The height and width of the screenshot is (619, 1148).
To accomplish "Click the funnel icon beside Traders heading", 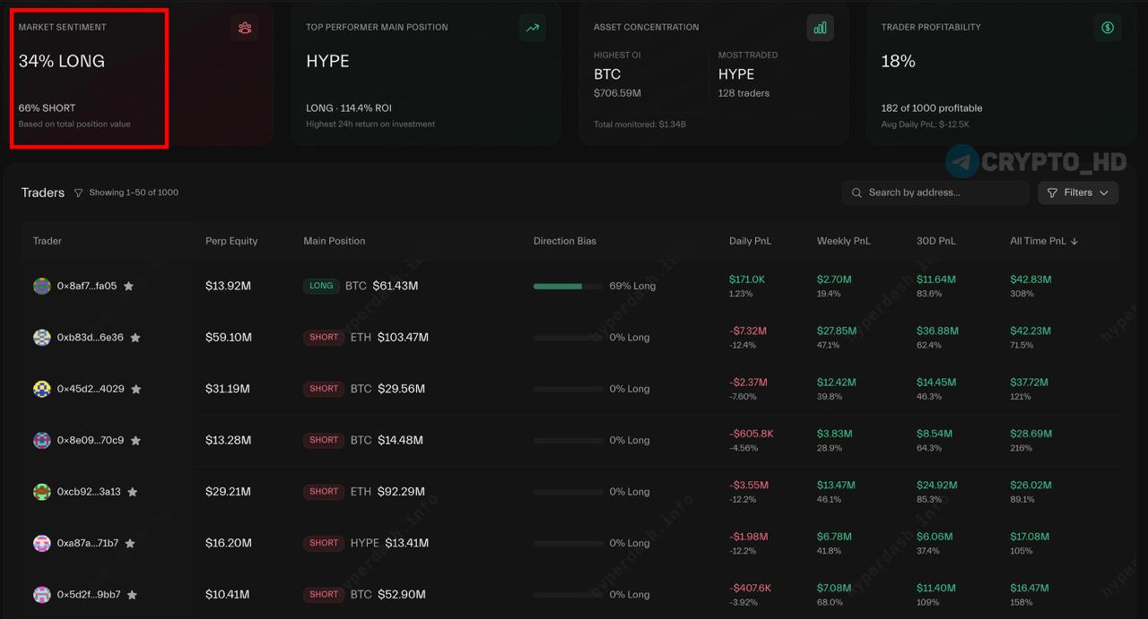I will (78, 193).
